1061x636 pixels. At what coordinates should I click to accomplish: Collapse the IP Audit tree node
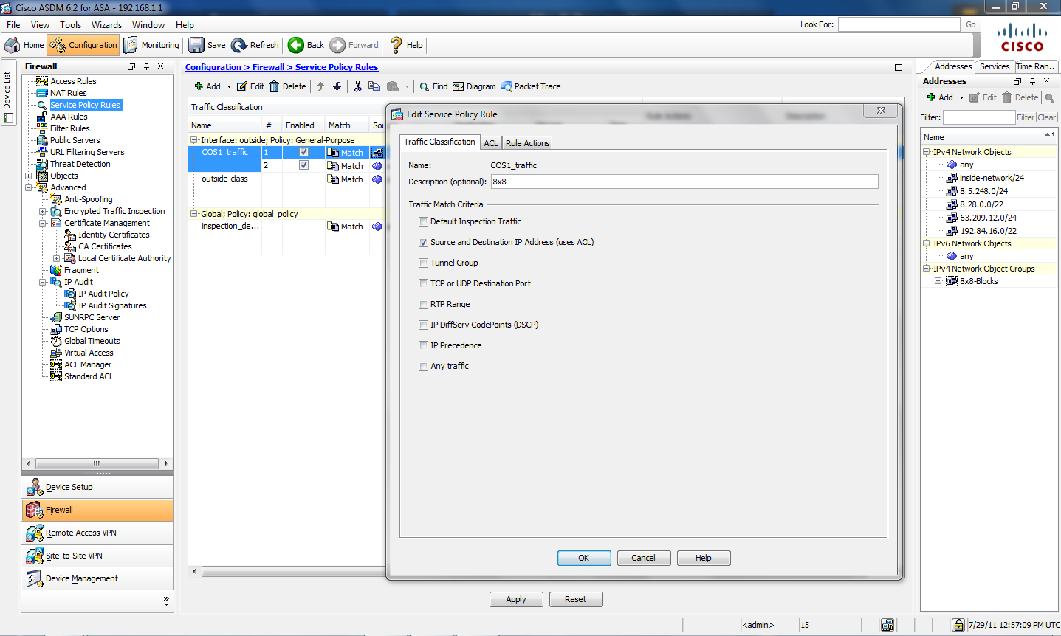click(43, 282)
